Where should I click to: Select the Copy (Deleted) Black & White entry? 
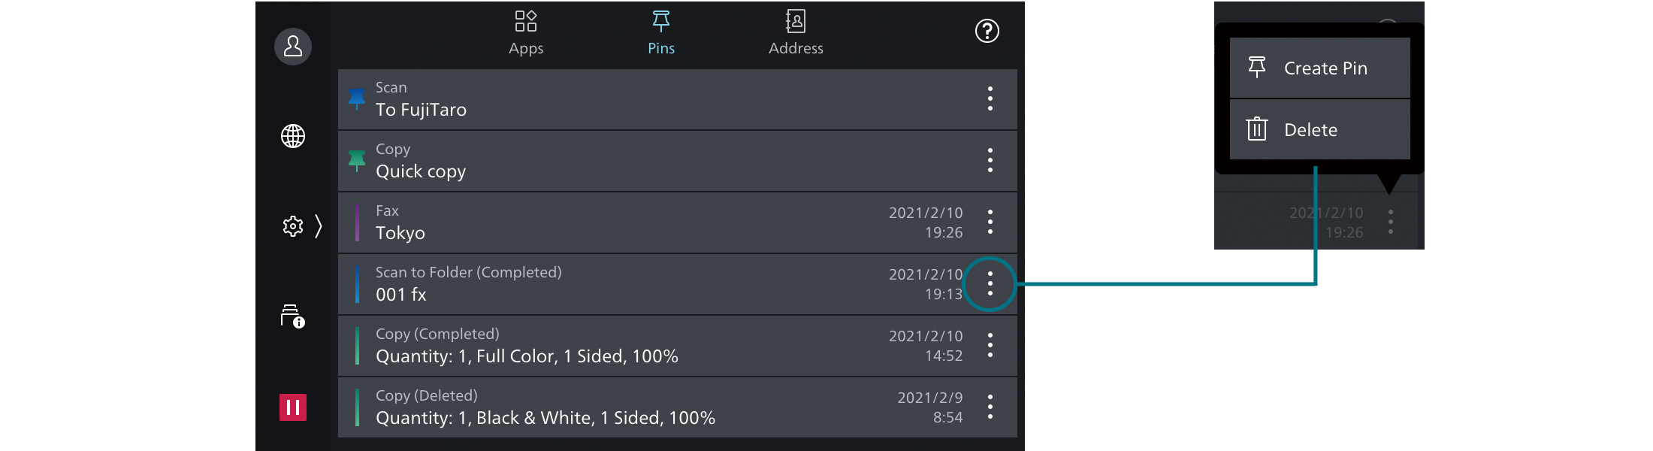tap(601, 407)
